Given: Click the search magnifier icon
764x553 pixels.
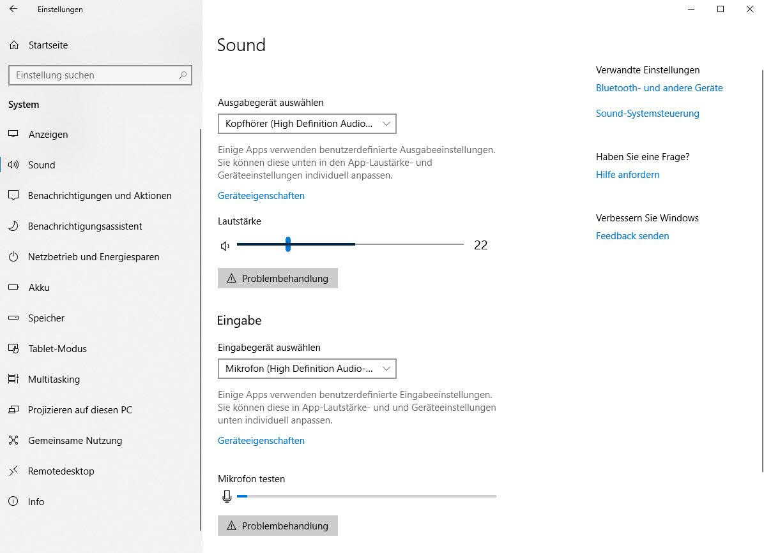Looking at the screenshot, I should coord(183,75).
